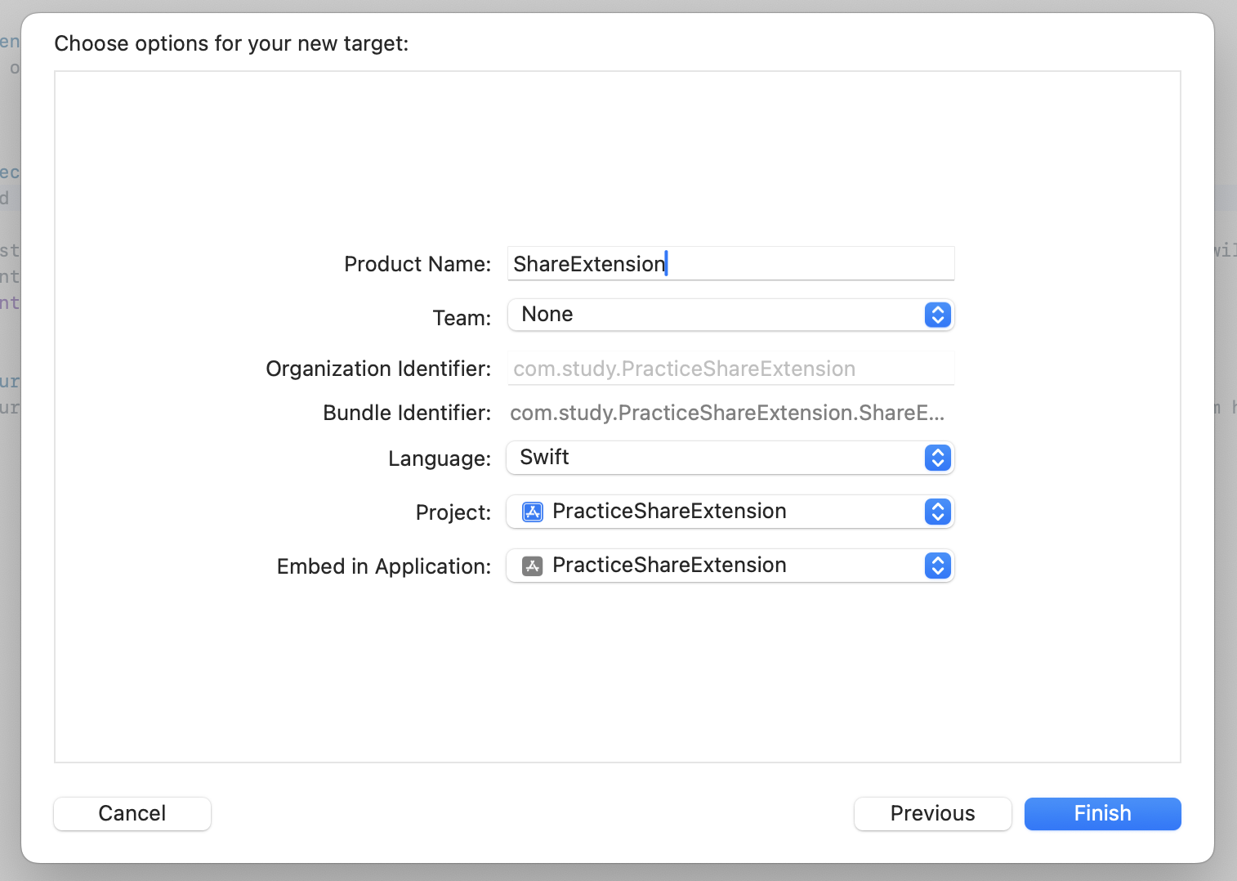Viewport: 1237px width, 881px height.
Task: Click the Xcode project icon in Project row
Action: 533,512
